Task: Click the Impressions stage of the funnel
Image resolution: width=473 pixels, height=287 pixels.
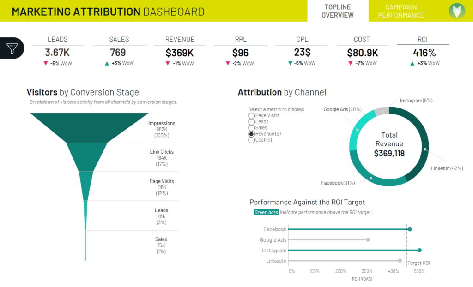Action: [x=89, y=126]
